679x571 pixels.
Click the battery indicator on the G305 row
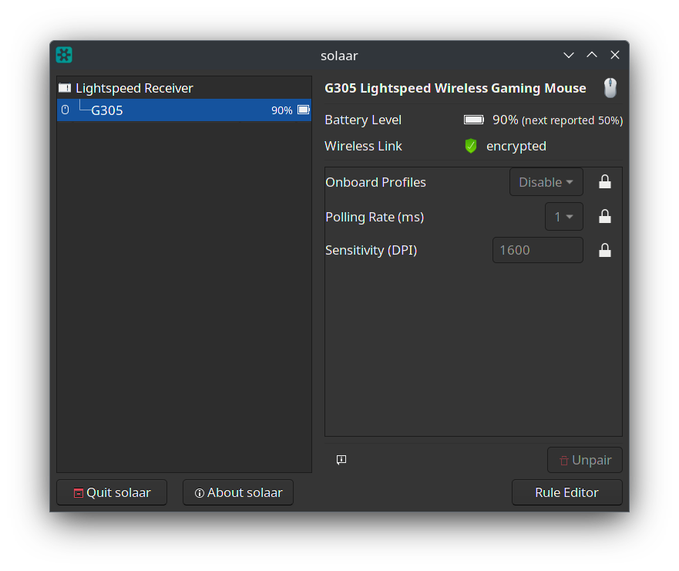pos(301,110)
